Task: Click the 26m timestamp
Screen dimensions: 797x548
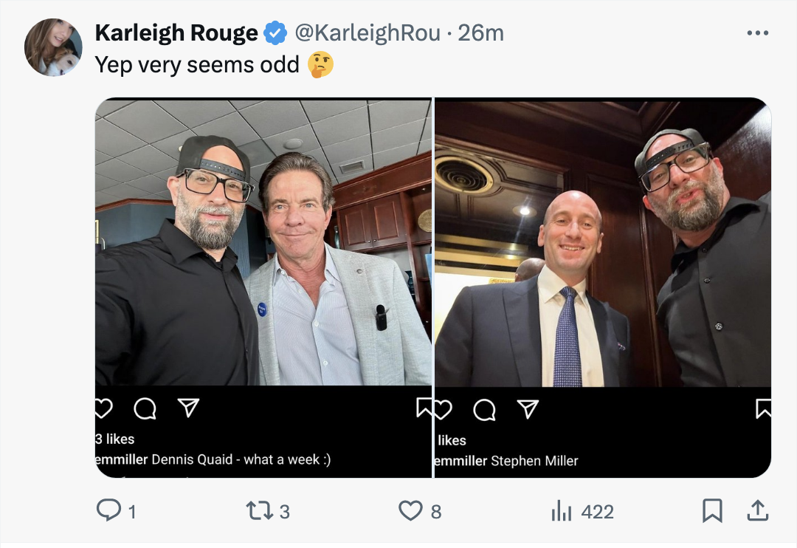Action: (481, 33)
